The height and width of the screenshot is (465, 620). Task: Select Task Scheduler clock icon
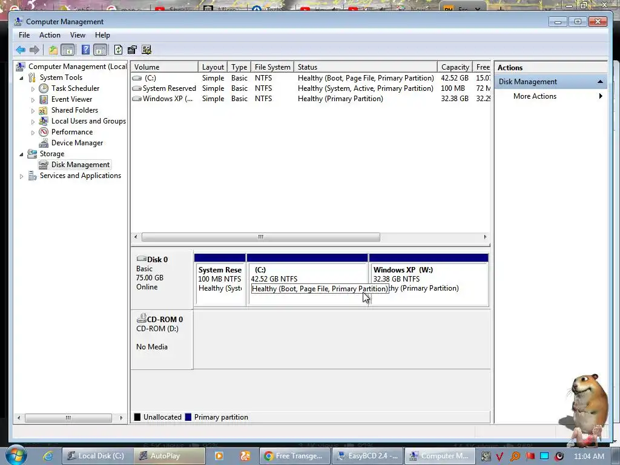pos(44,88)
